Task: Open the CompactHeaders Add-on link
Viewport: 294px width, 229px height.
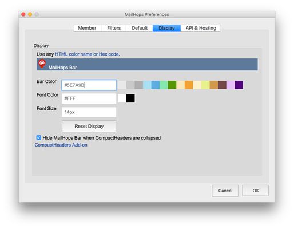Action: [61, 145]
